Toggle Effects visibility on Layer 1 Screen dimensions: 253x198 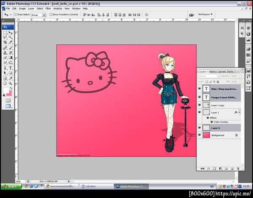(207, 118)
